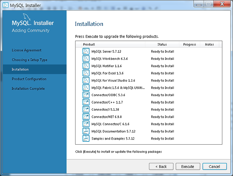The width and height of the screenshot is (233, 176).
Task: Click the MySQL Server 5.7.12 product icon
Action: click(x=86, y=51)
